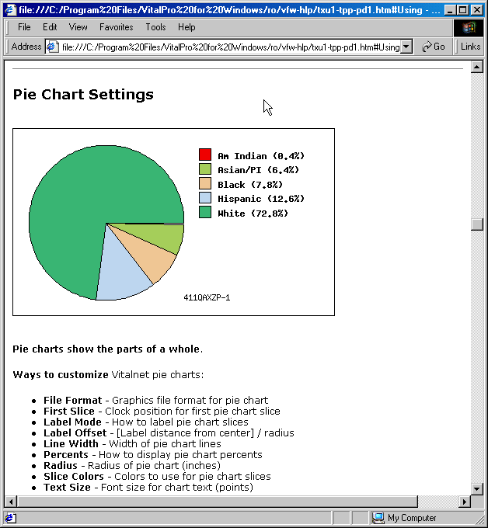Click the horizontal scrollbar left arrow
The height and width of the screenshot is (528, 488).
tap(11, 502)
